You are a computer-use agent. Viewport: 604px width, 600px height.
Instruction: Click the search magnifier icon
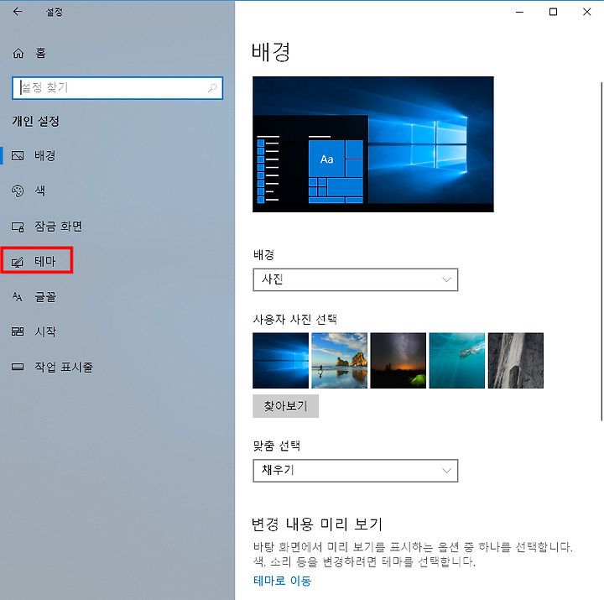pyautogui.click(x=212, y=88)
